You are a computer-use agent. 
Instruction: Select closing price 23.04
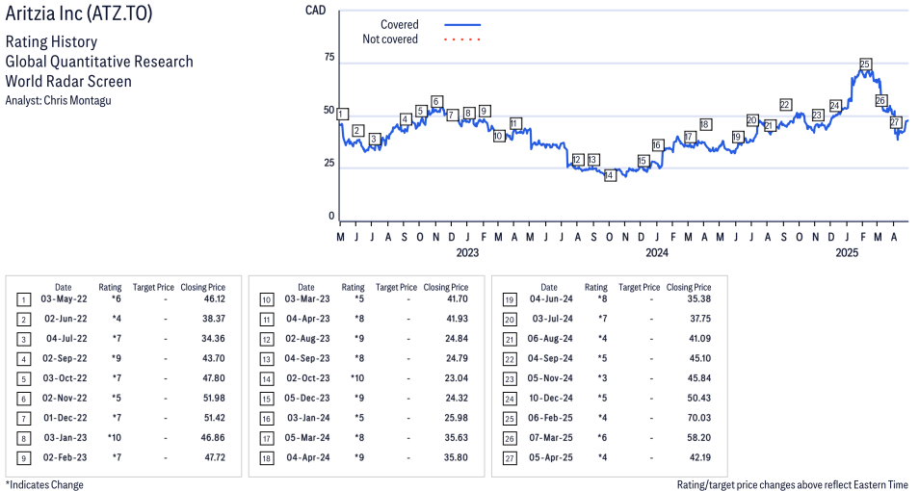click(x=457, y=378)
